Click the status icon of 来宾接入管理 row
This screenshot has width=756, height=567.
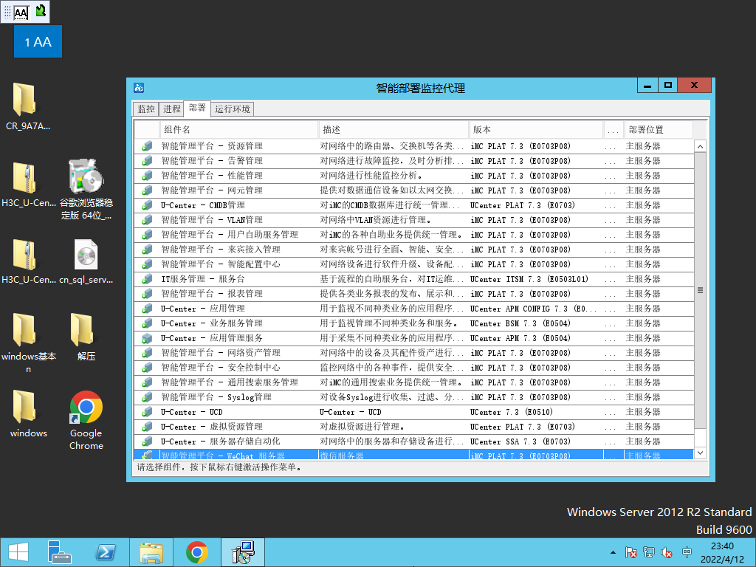[x=147, y=250]
